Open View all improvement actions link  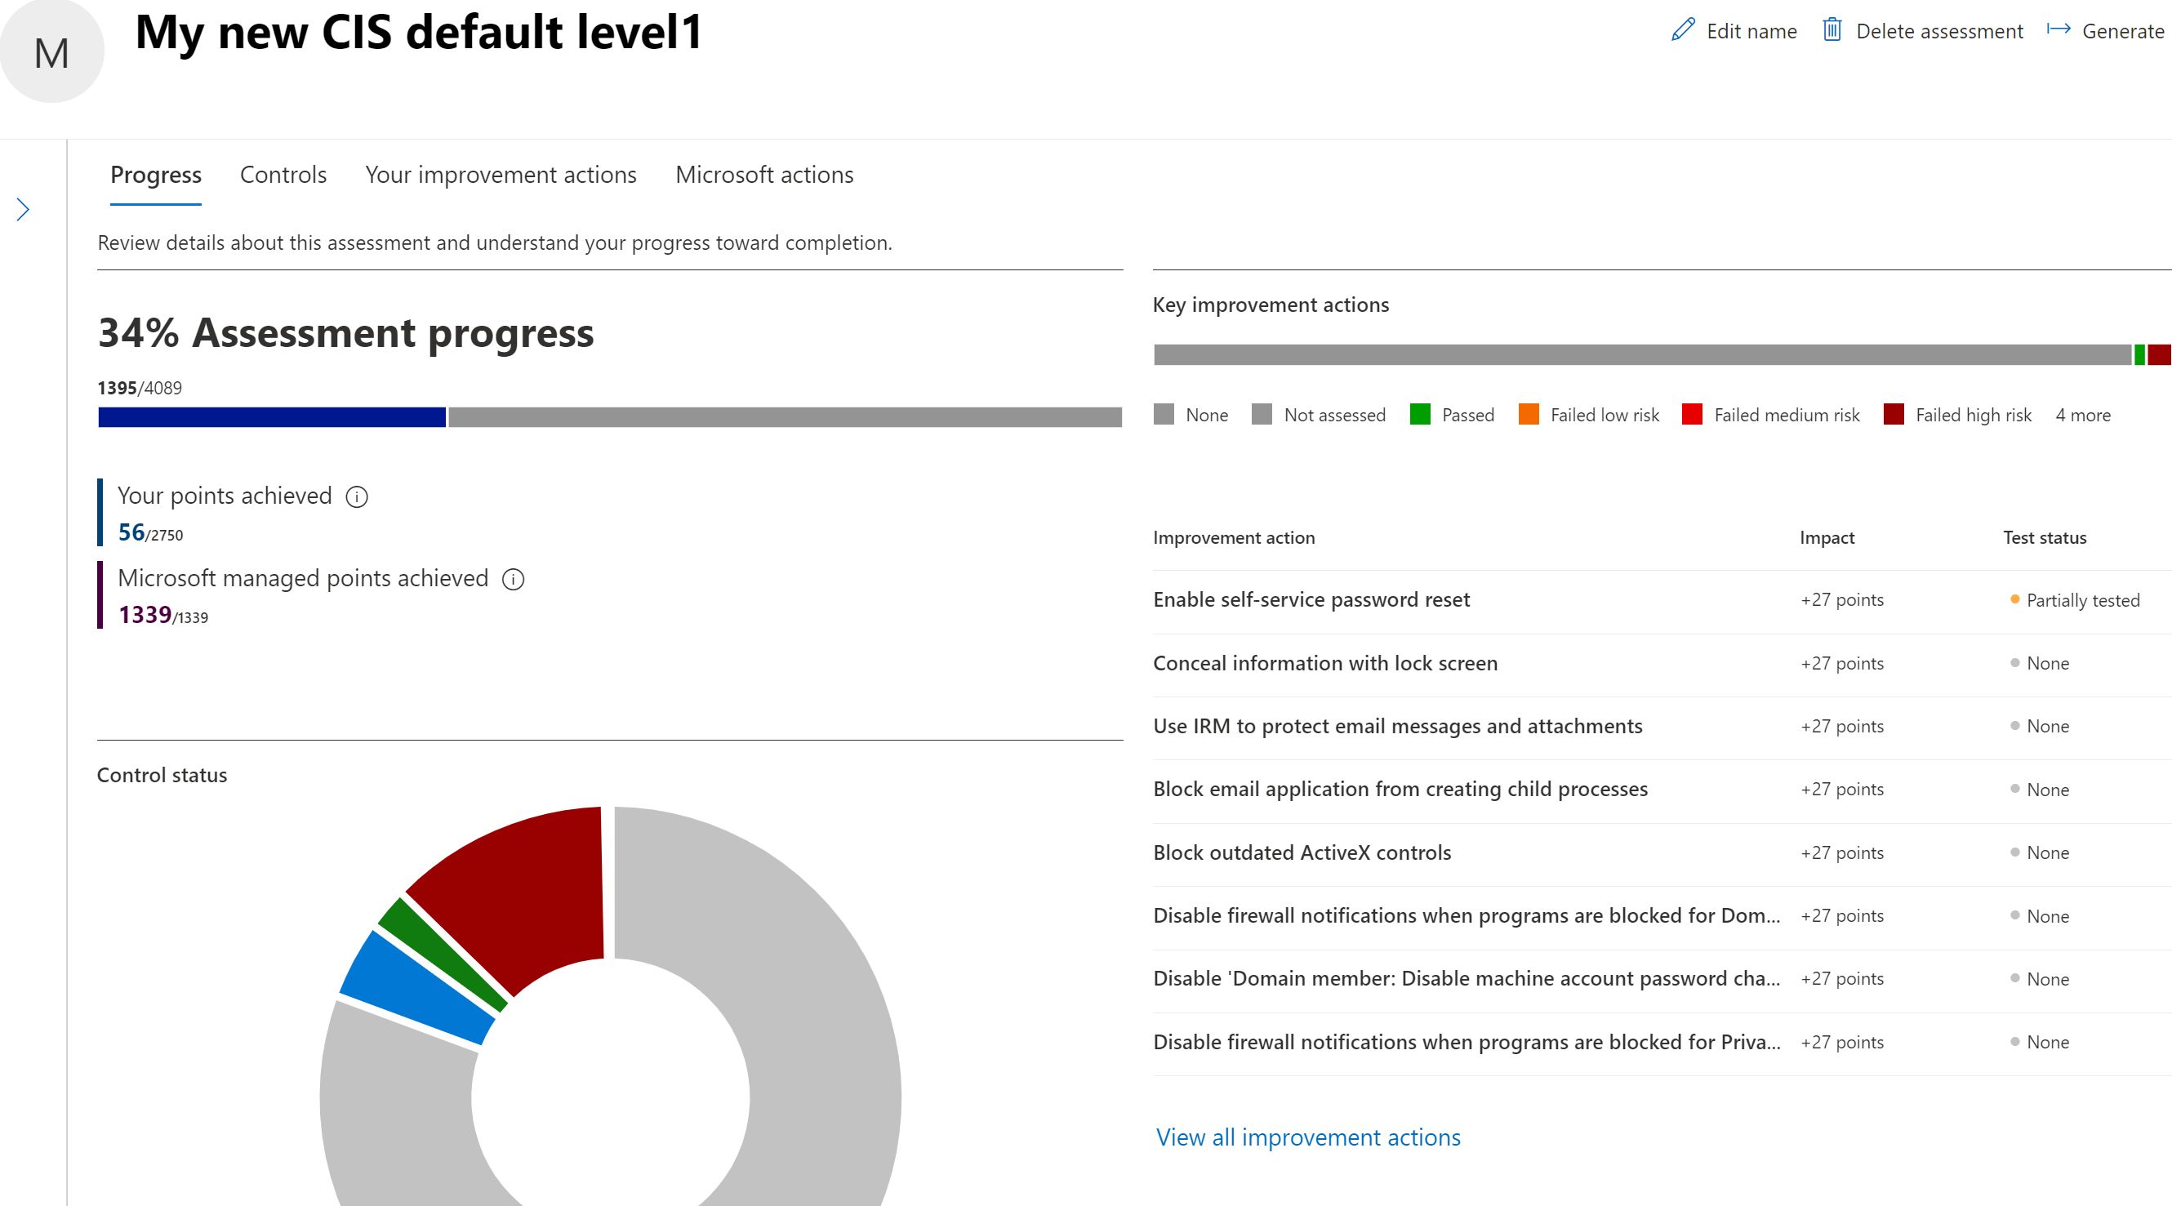1308,1137
